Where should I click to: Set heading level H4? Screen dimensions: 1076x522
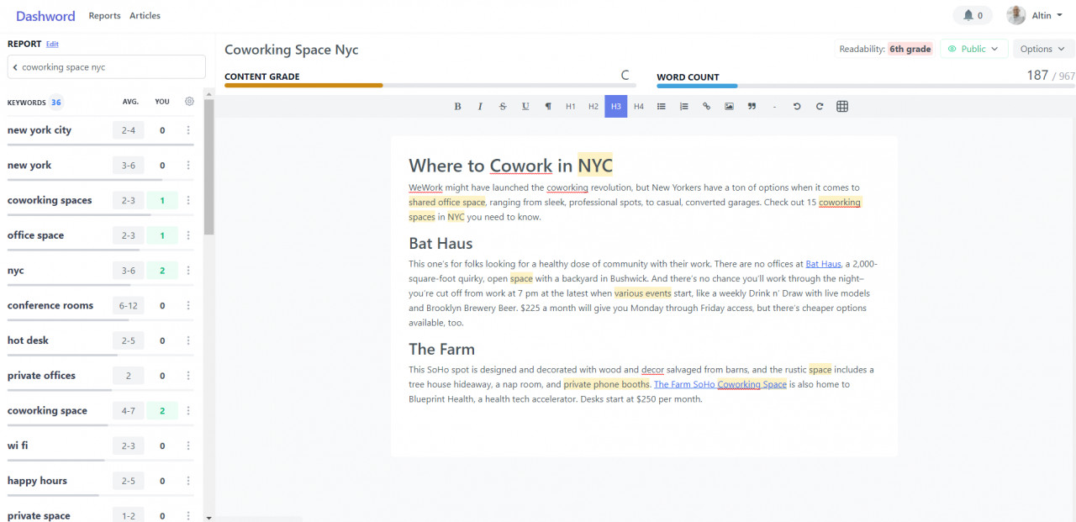tap(639, 107)
